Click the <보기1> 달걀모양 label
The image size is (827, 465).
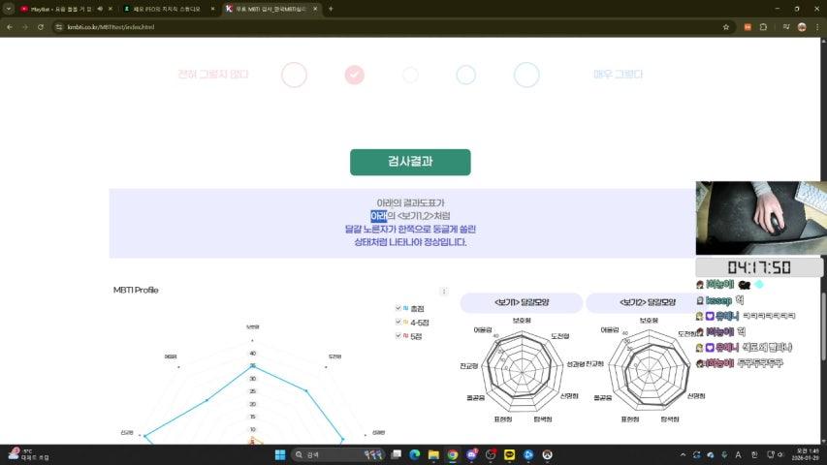522,302
